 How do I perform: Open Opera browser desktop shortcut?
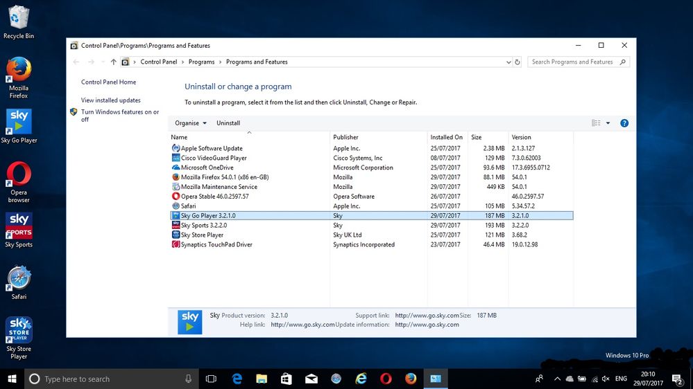(19, 182)
